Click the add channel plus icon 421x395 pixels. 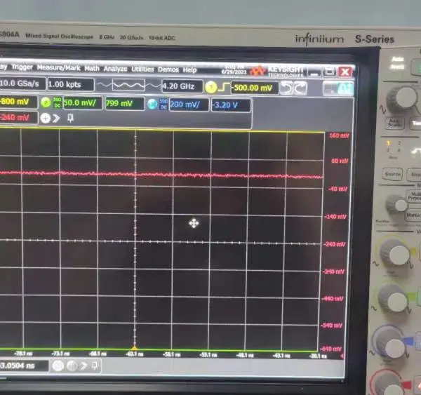[46, 118]
